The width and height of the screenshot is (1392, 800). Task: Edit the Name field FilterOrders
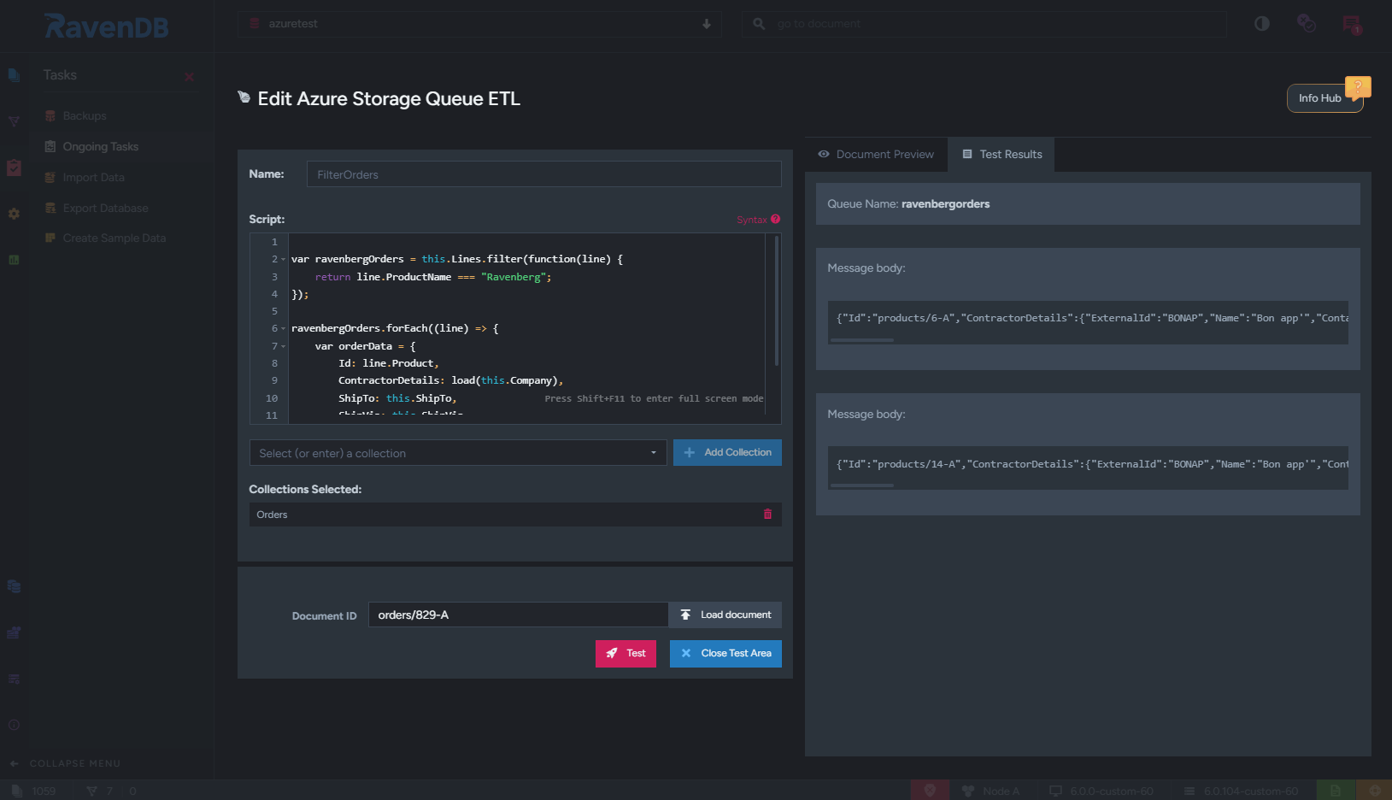(543, 174)
